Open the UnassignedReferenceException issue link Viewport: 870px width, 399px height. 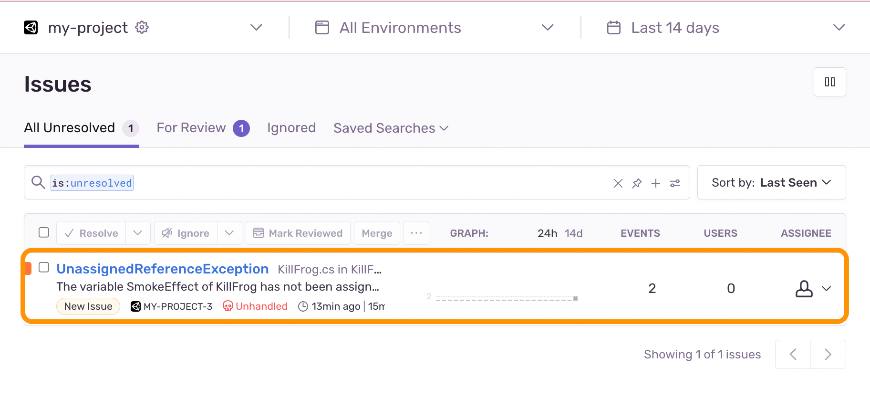tap(163, 269)
